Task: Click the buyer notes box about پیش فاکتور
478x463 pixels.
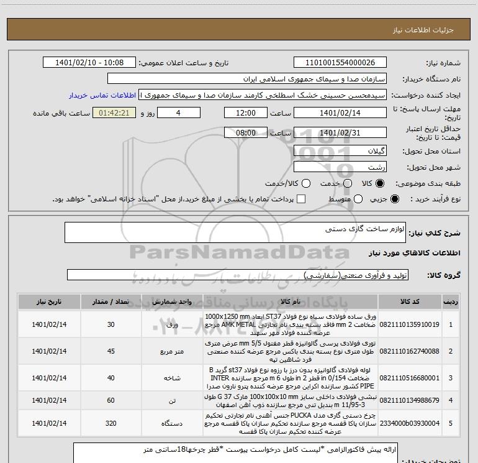Action: coord(235,453)
